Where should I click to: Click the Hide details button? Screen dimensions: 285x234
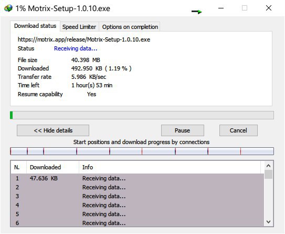(x=53, y=130)
